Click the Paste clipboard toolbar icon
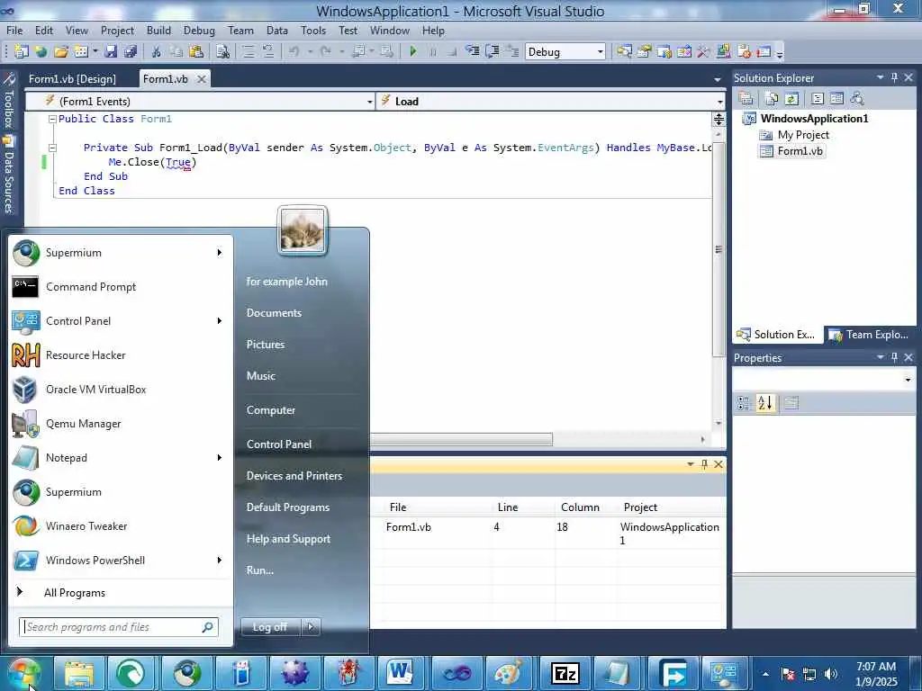This screenshot has height=691, width=922. point(195,51)
